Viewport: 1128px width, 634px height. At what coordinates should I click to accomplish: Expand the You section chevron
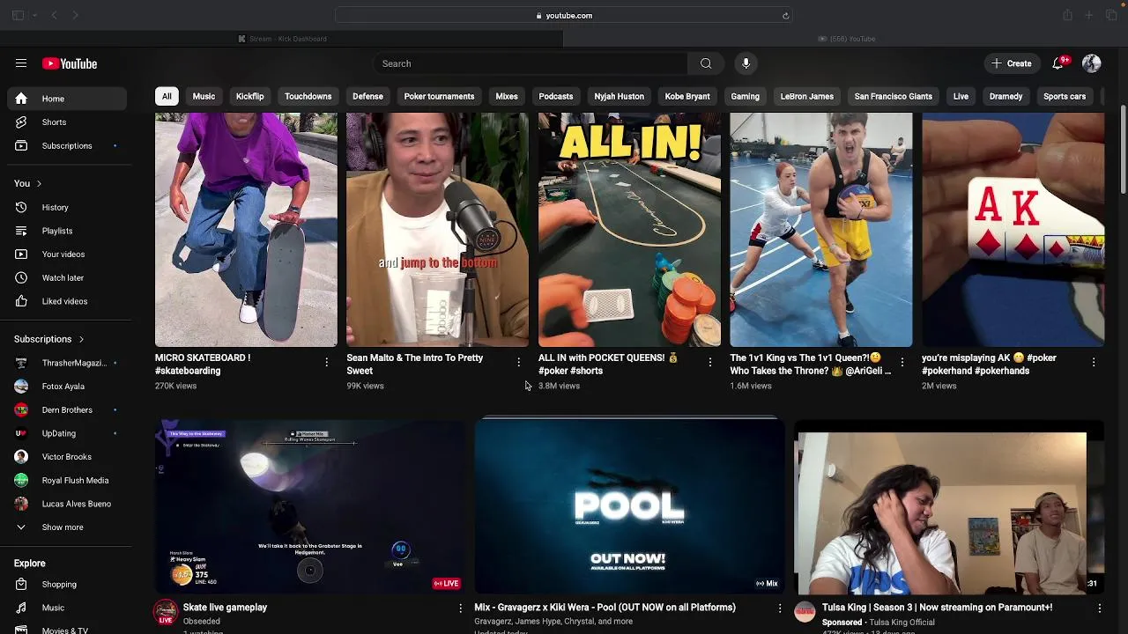39,183
